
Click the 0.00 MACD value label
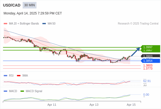146,95
